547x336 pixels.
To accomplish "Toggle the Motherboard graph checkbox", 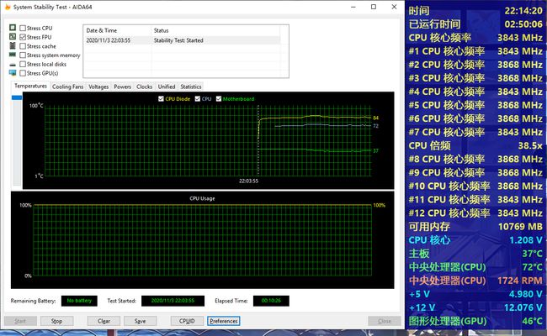I will click(x=219, y=99).
